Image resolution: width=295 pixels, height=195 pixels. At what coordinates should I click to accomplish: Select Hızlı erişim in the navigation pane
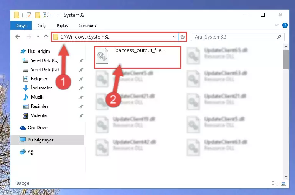[x=35, y=51]
